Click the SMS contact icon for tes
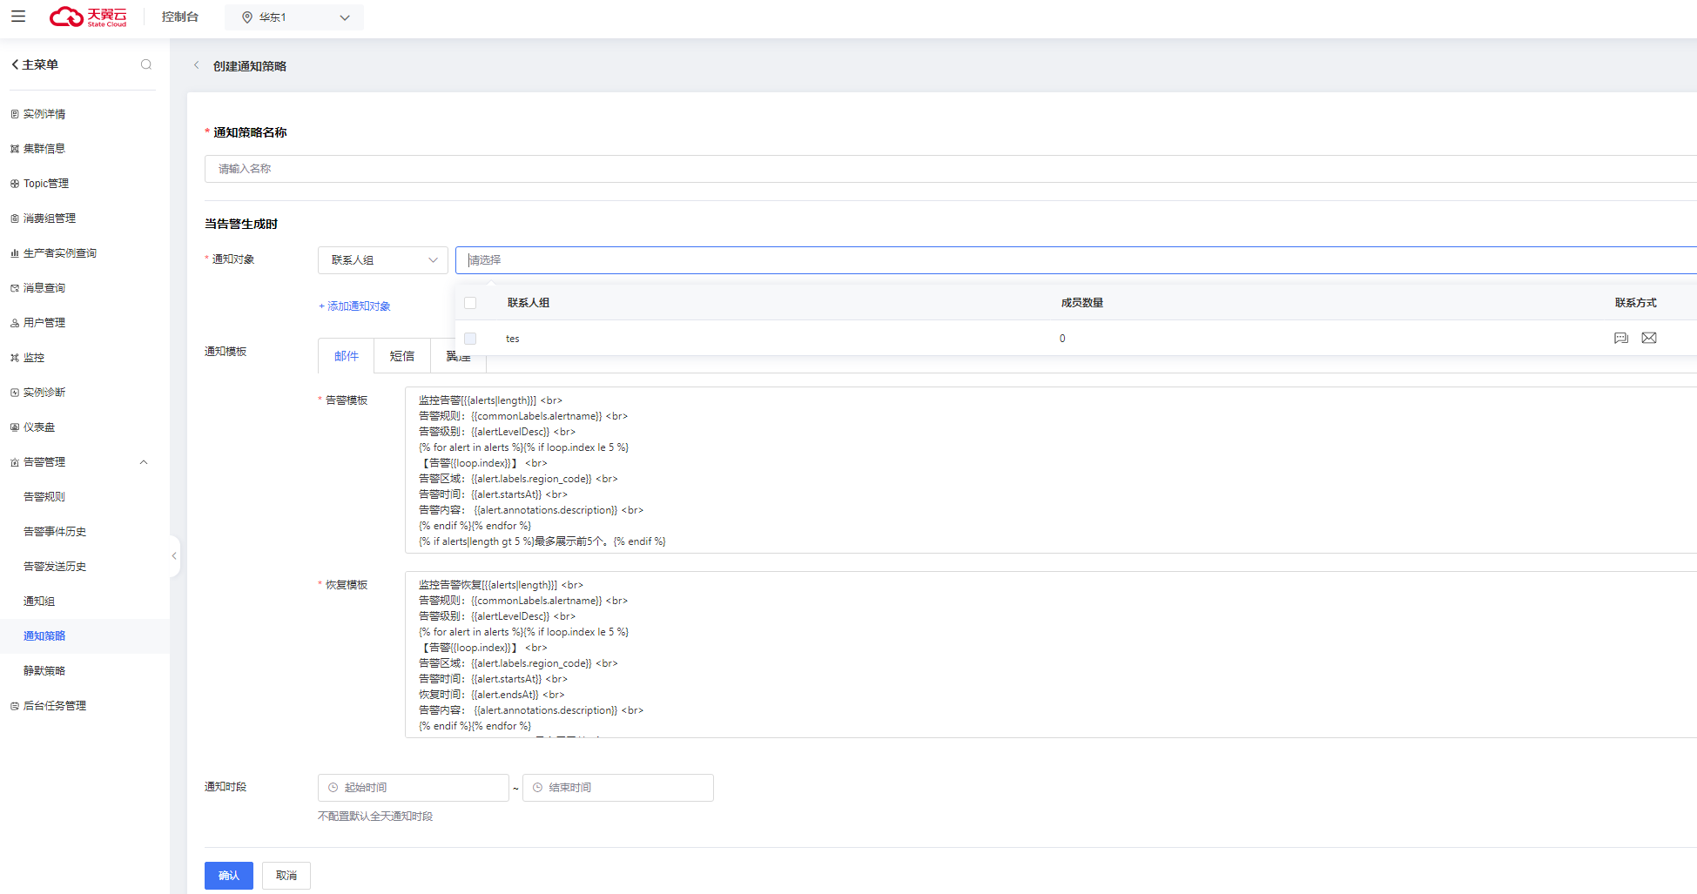Viewport: 1697px width, 894px height. (x=1620, y=338)
